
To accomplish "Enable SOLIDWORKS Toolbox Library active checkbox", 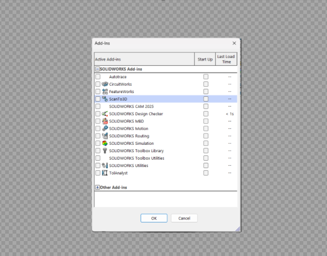I will click(98, 151).
